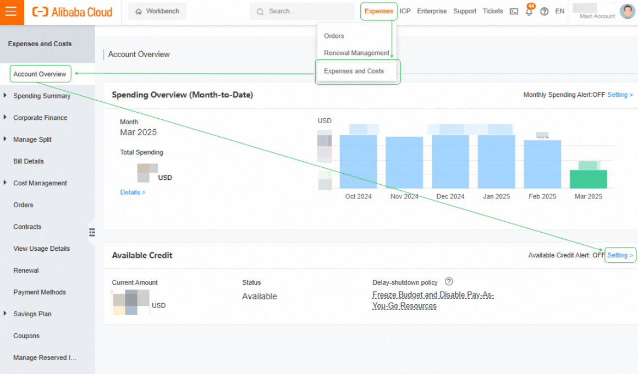Screen dimensions: 638x374
Task: Collapse the sidebar using the handle icon
Action: tap(92, 233)
